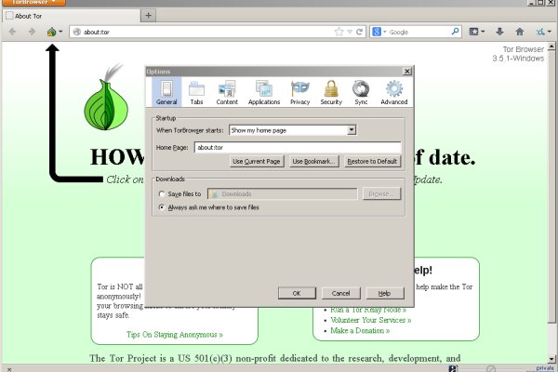This screenshot has width=558, height=372.
Task: Switch to the Security options pane
Action: click(x=331, y=92)
